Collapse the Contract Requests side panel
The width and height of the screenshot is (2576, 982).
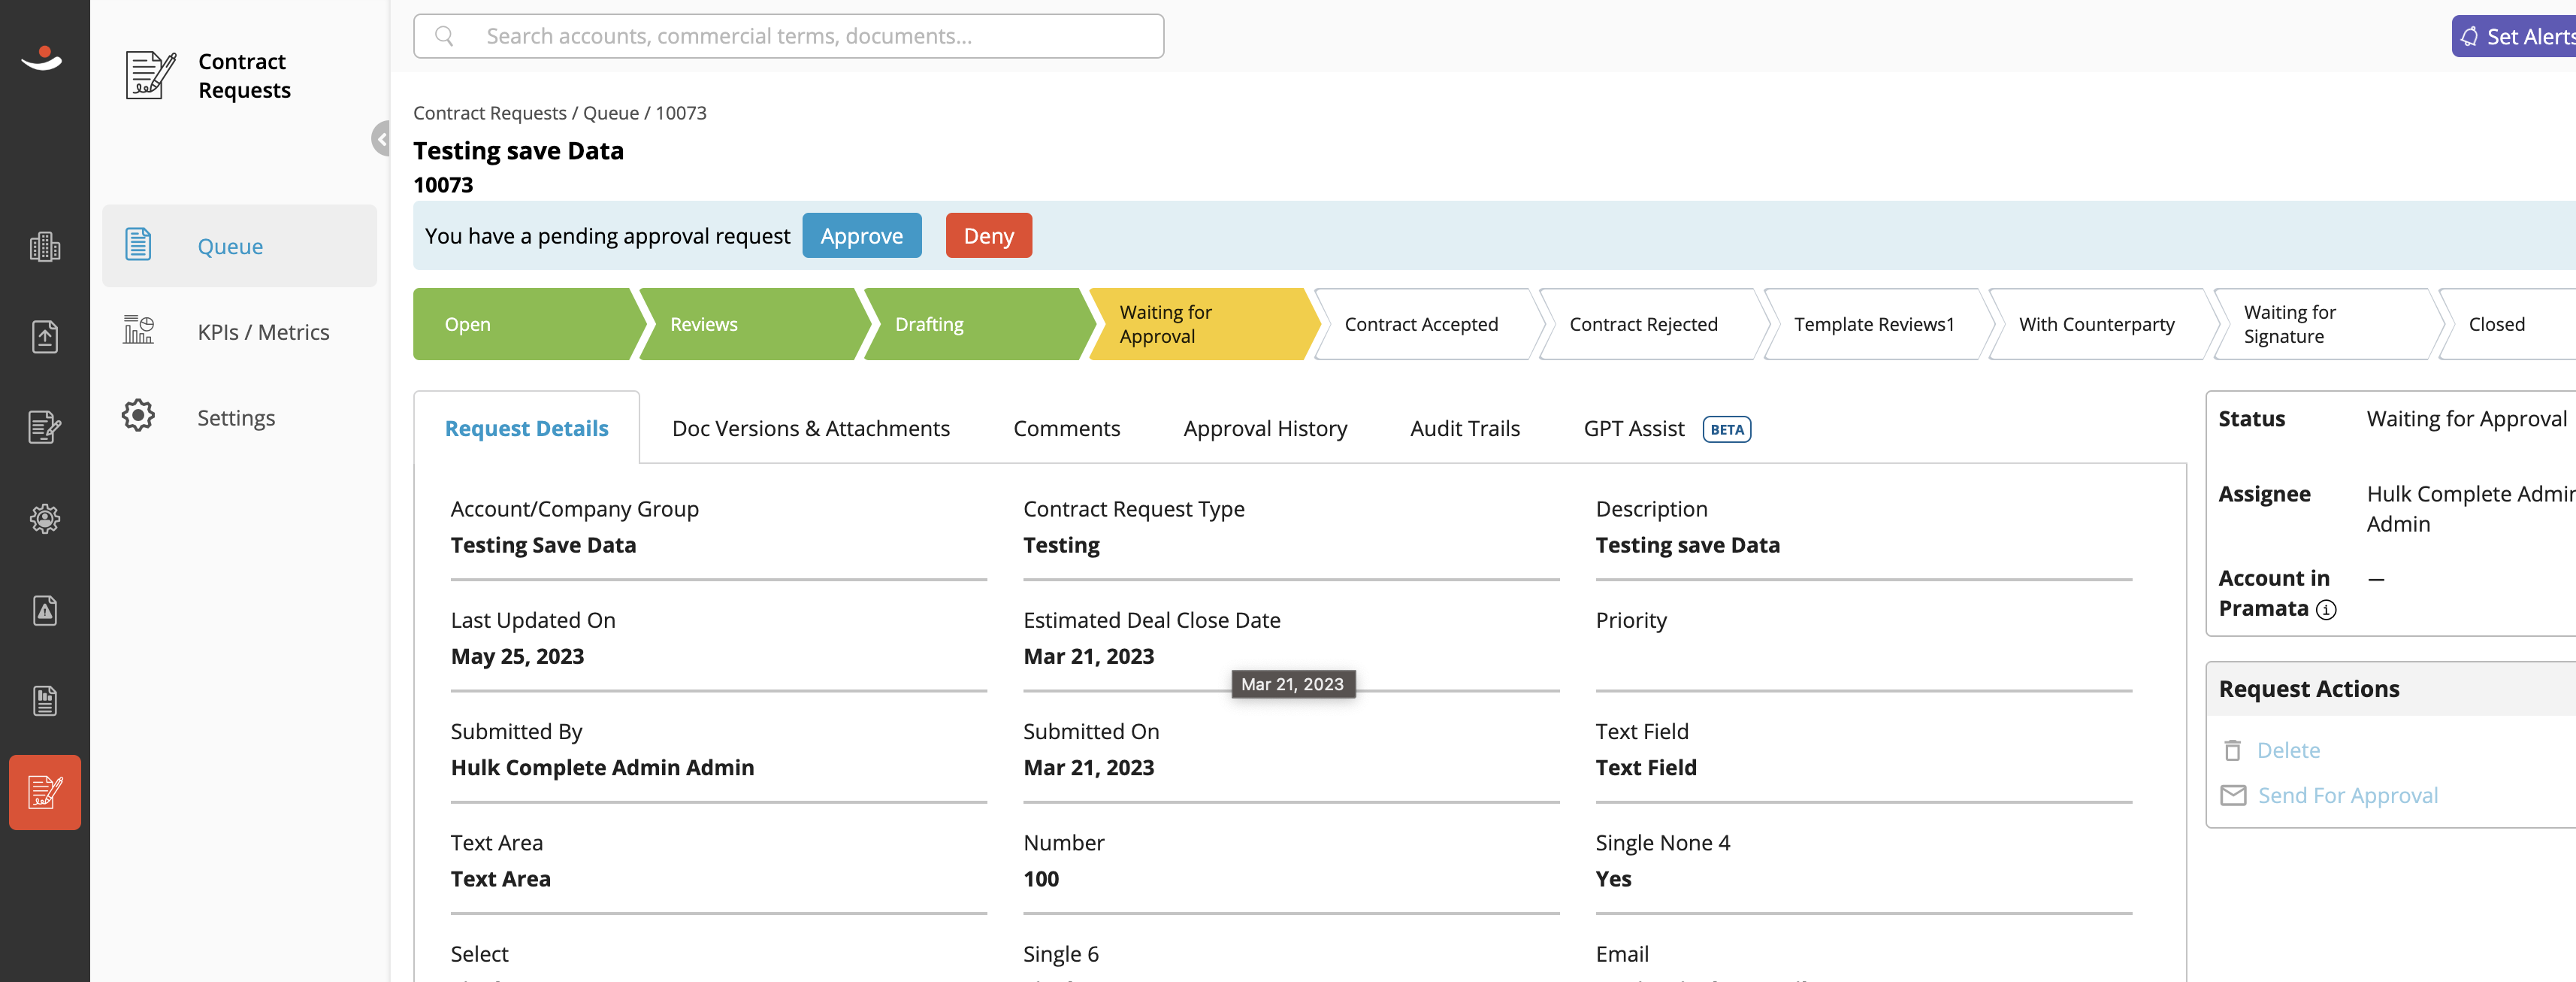click(381, 139)
